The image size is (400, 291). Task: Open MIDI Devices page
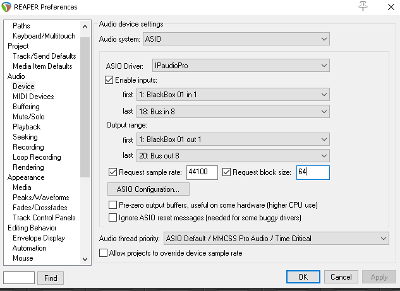tap(33, 97)
